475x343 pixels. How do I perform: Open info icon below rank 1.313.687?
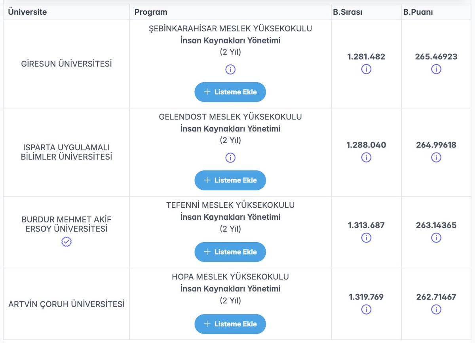pos(366,238)
